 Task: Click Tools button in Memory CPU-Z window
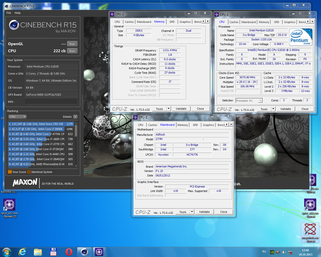[x=159, y=109]
